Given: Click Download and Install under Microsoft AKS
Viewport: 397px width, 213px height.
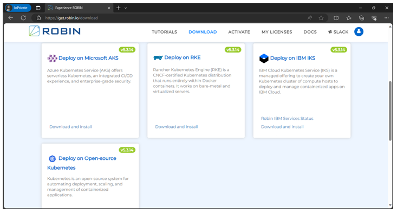Looking at the screenshot, I should [70, 127].
